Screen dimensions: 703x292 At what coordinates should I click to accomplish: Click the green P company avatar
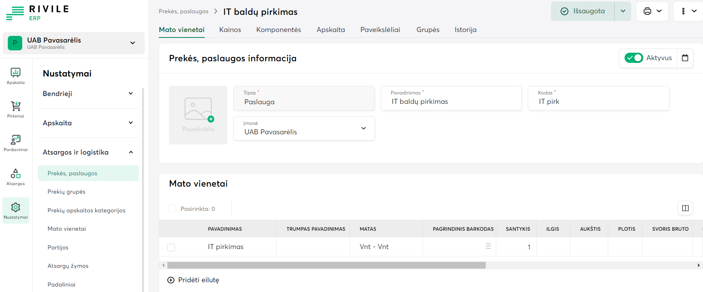tap(15, 43)
